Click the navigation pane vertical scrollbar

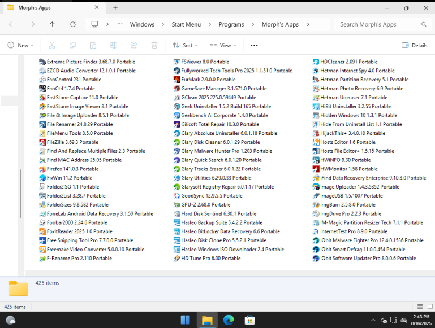click(21, 194)
